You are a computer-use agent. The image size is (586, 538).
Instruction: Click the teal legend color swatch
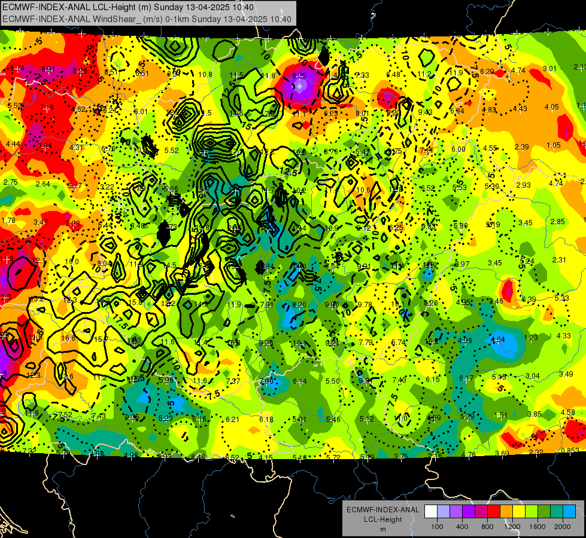(x=557, y=512)
